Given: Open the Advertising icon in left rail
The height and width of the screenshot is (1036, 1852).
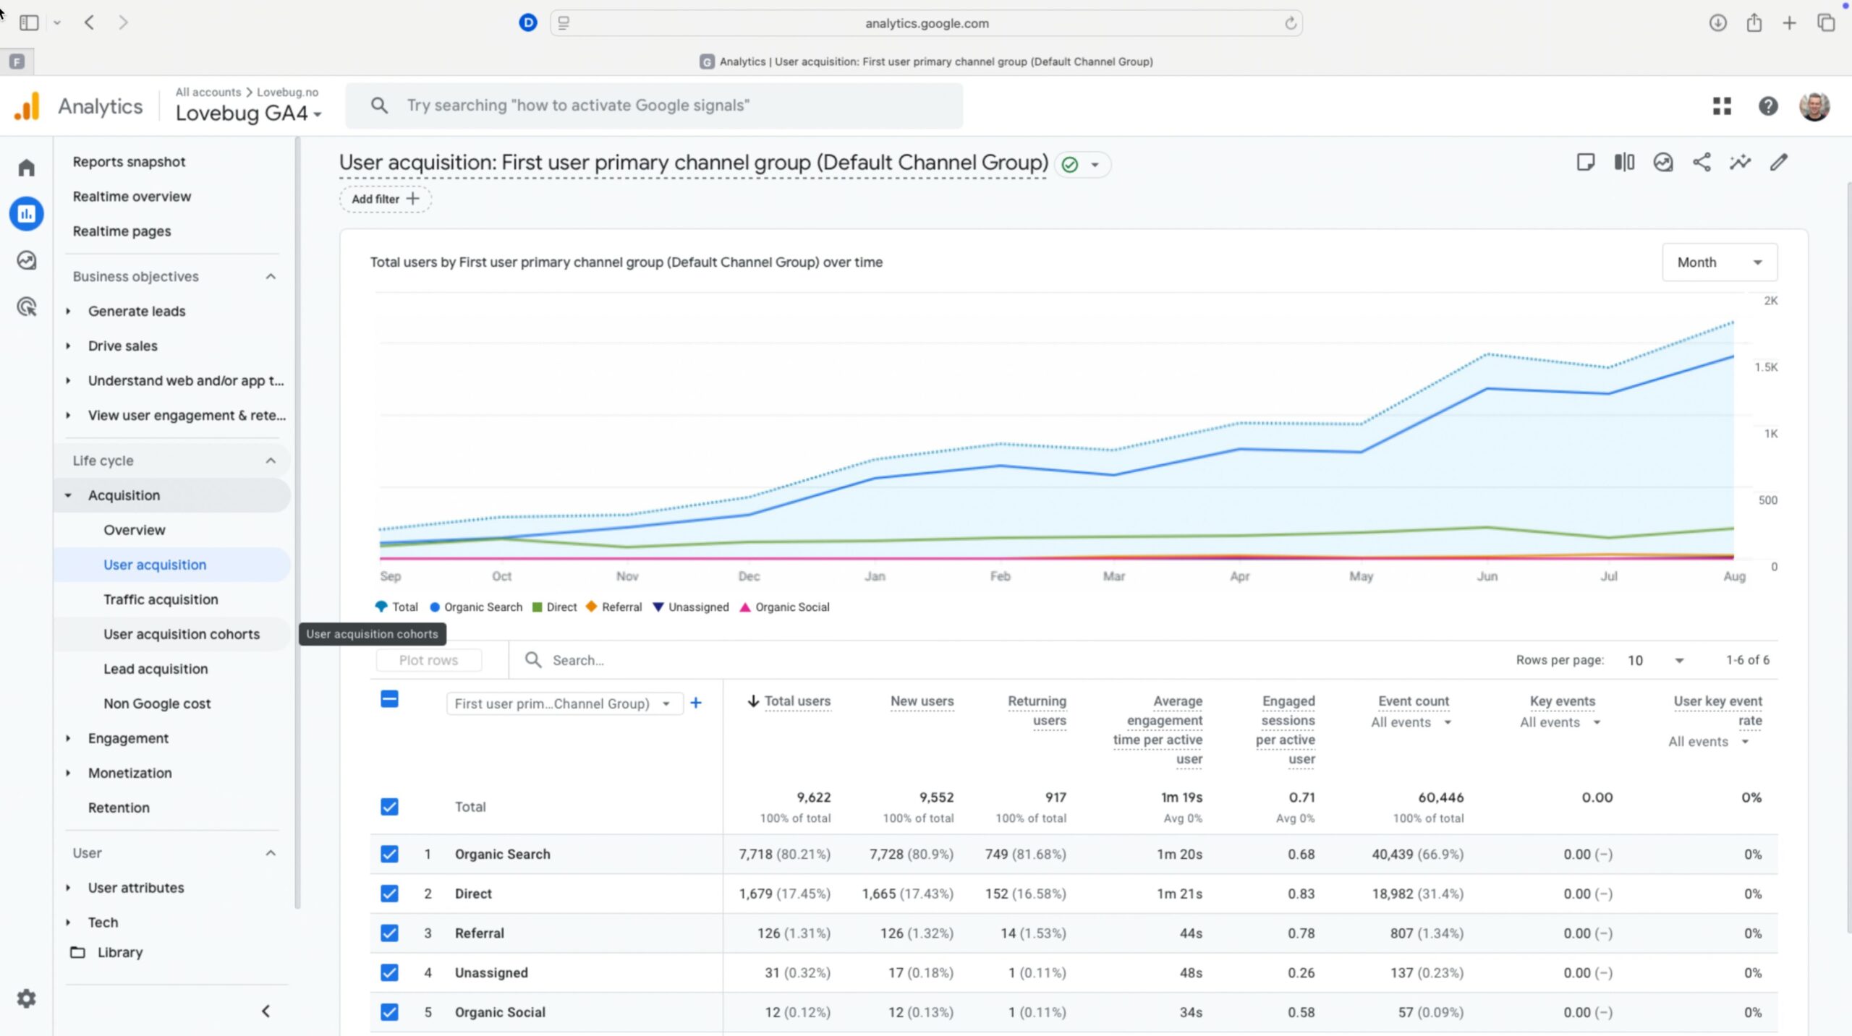Looking at the screenshot, I should [x=27, y=307].
